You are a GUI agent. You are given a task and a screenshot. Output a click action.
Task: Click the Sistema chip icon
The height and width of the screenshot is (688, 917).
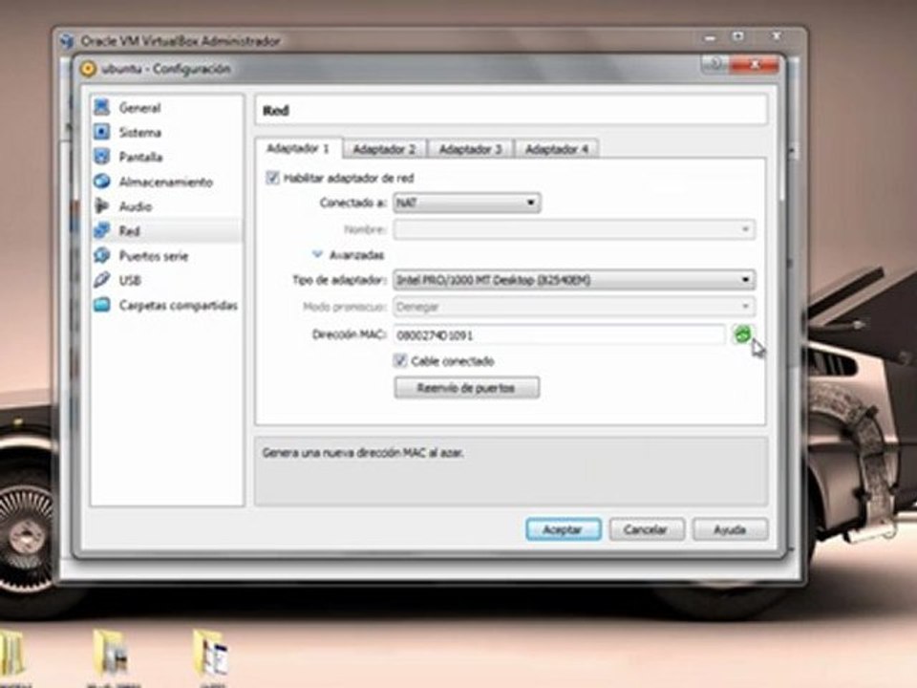pos(102,132)
